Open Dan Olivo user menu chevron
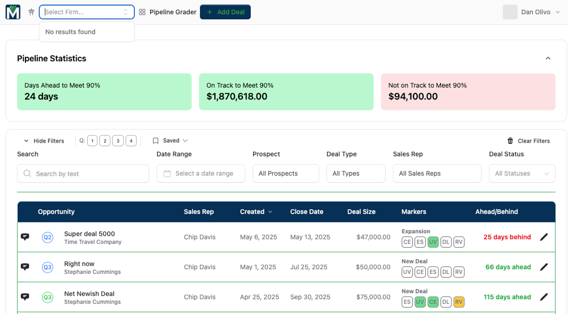This screenshot has height=314, width=568. [558, 12]
